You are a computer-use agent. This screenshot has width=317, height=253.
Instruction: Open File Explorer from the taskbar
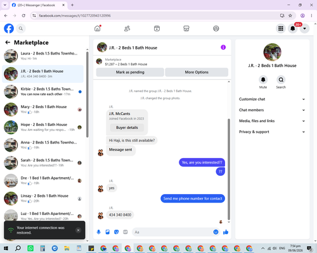pos(67,249)
